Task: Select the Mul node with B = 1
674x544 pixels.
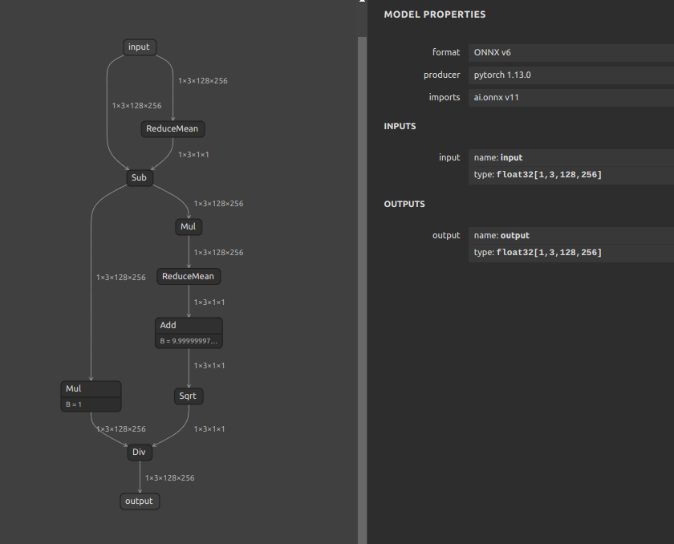Action: 91,396
